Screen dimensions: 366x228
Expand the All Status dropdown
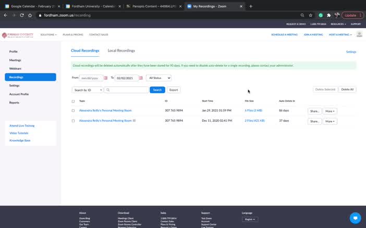tap(158, 78)
